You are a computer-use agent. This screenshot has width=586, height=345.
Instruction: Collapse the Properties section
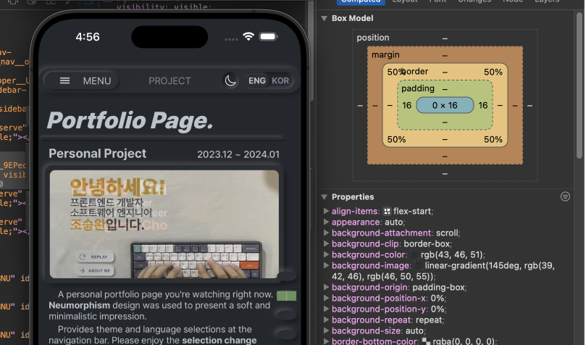tap(324, 197)
